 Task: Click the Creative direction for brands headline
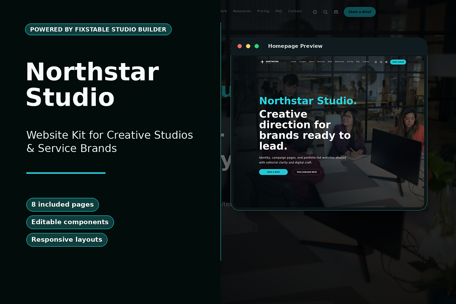(x=305, y=130)
